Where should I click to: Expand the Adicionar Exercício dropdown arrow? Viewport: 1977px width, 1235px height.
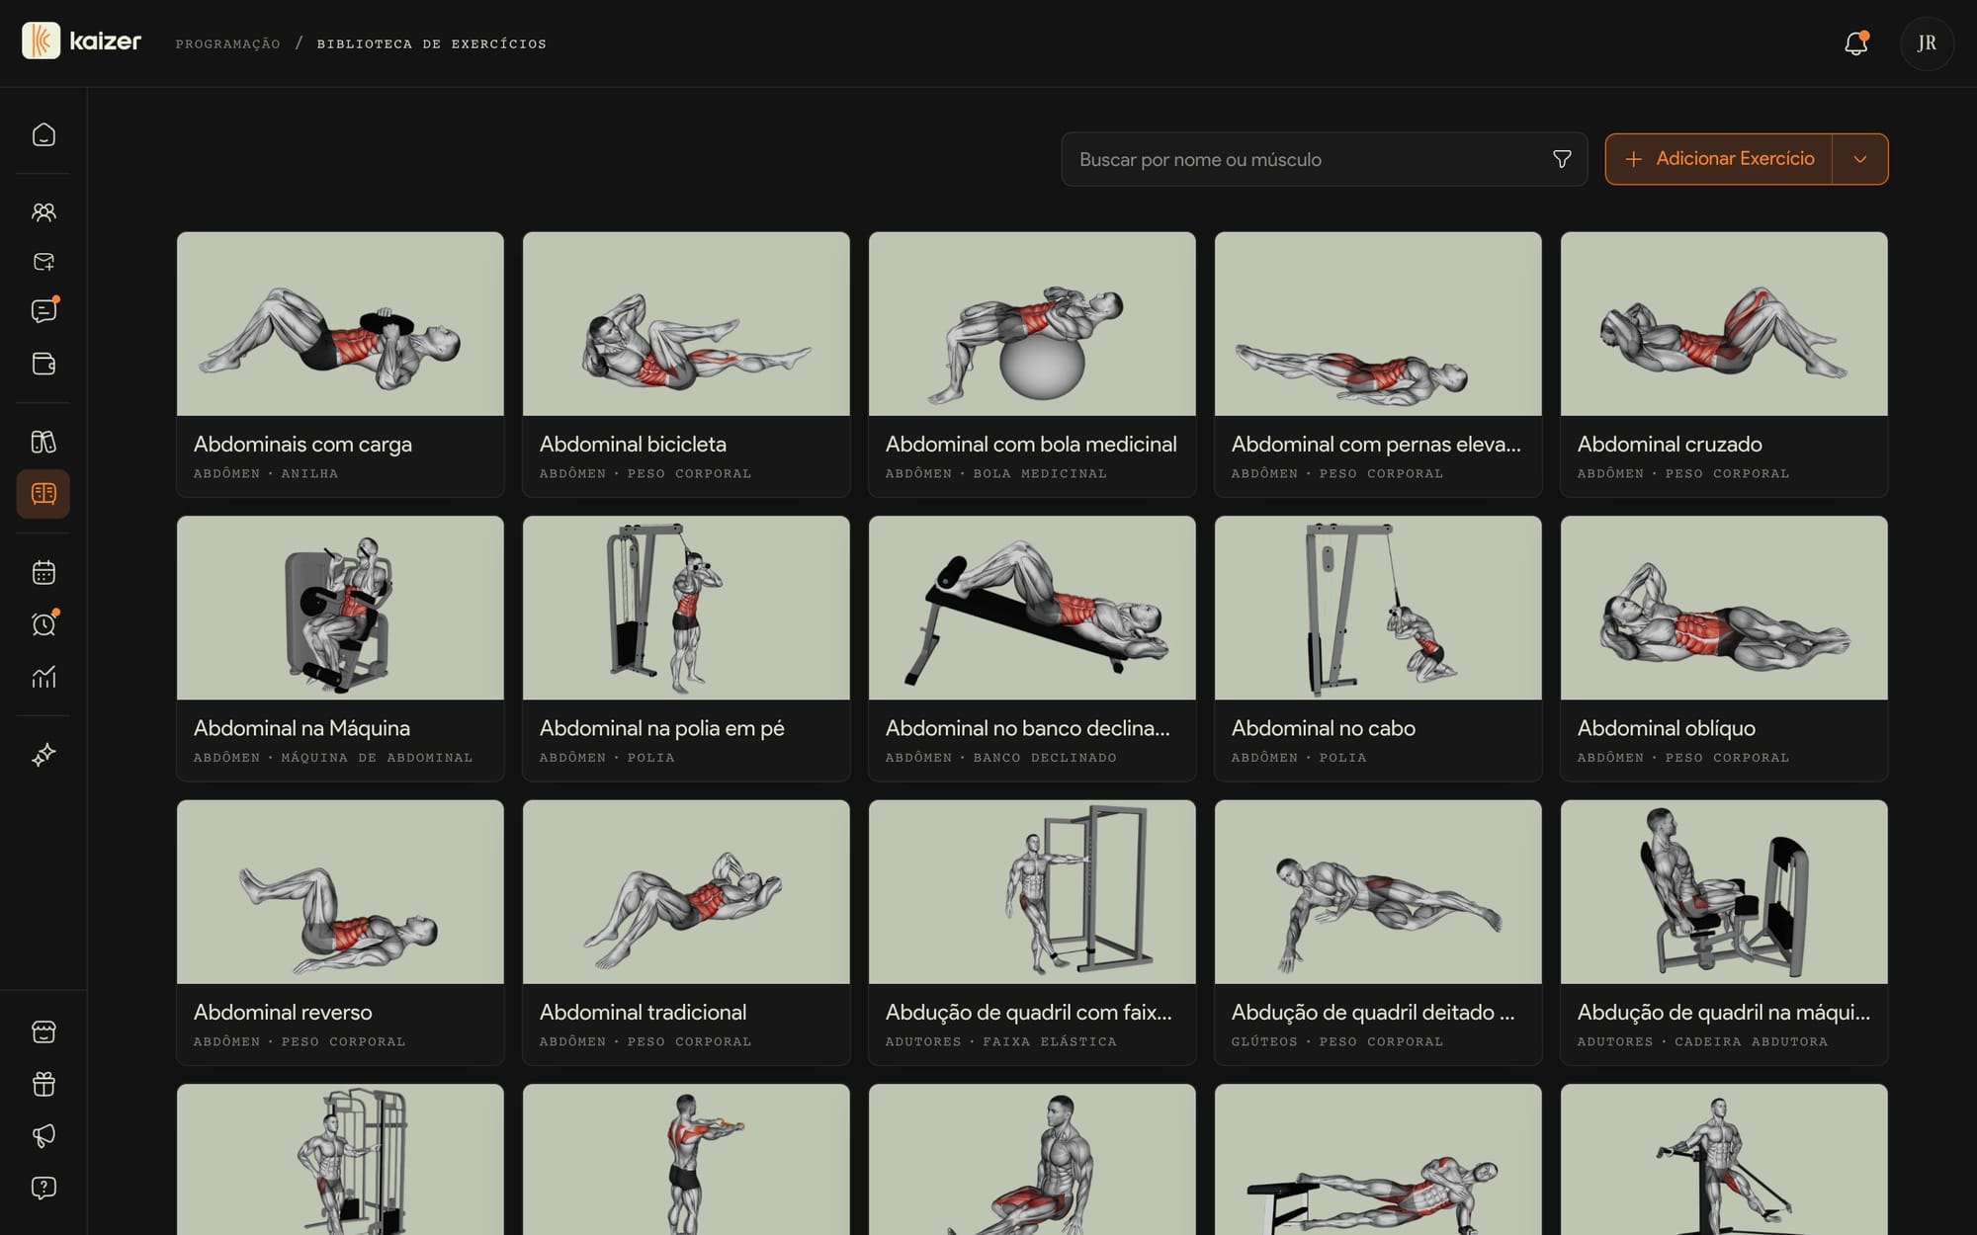coord(1859,159)
